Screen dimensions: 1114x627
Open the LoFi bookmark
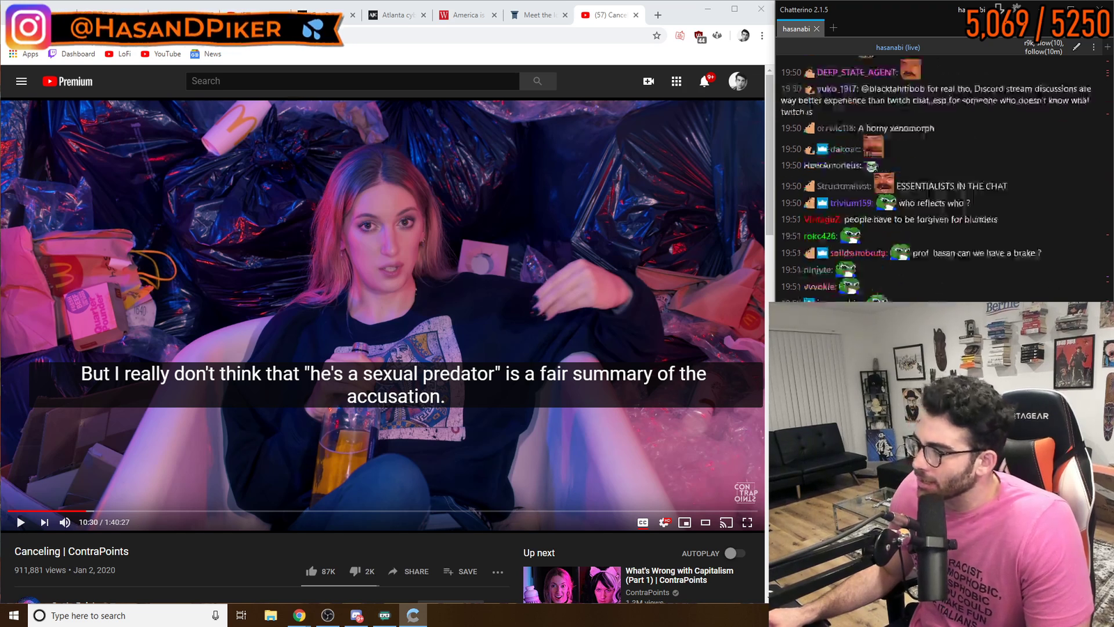[x=118, y=54]
